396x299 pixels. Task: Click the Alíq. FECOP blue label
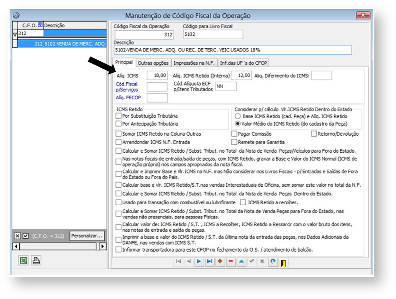(128, 98)
